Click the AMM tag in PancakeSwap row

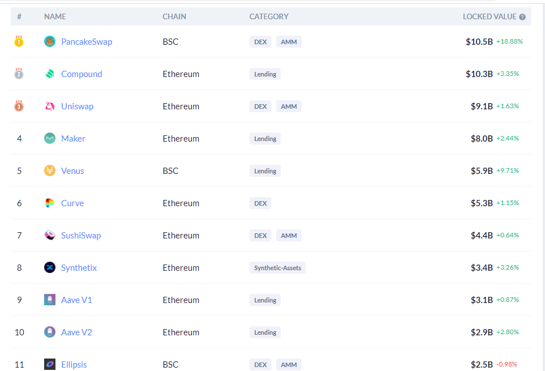pos(289,42)
